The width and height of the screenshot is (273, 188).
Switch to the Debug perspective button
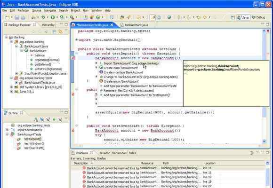[x=258, y=17]
